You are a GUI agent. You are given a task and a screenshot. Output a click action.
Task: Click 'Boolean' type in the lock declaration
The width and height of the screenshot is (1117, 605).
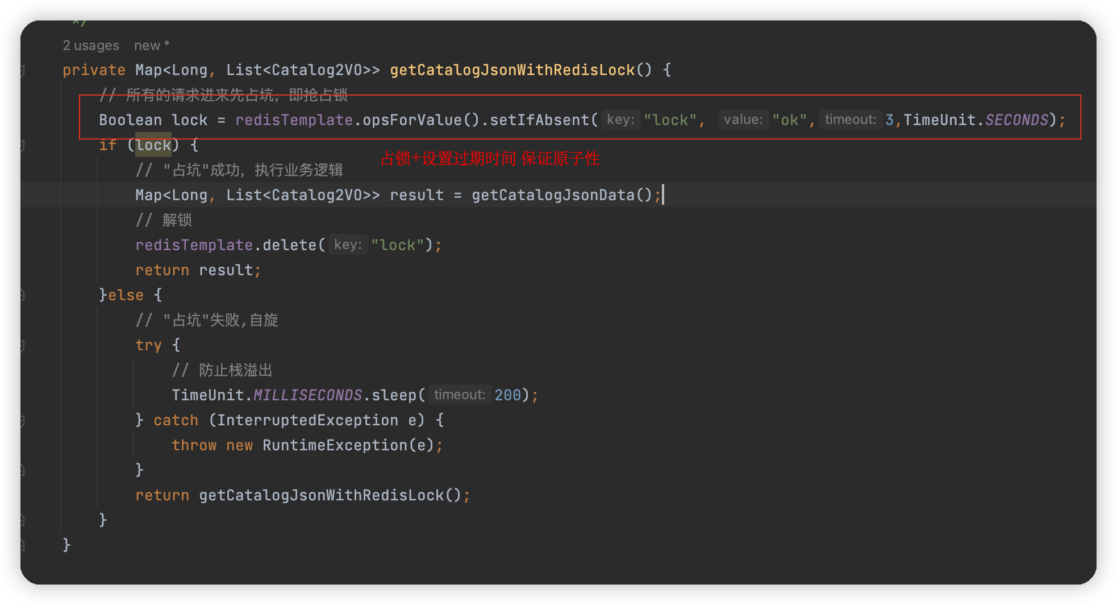pos(131,120)
